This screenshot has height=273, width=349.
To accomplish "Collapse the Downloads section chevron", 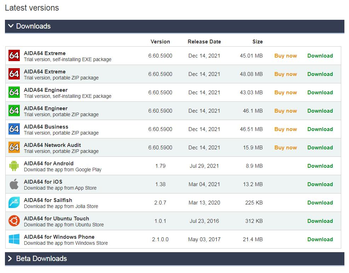I will click(11, 26).
